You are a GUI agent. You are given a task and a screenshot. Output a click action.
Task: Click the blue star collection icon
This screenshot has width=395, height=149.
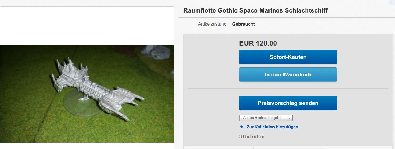(242, 127)
